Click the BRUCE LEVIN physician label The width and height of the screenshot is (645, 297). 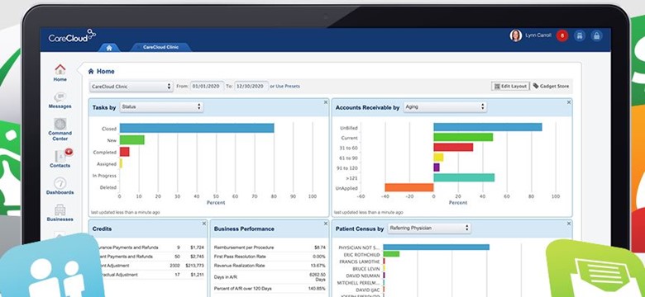(366, 269)
